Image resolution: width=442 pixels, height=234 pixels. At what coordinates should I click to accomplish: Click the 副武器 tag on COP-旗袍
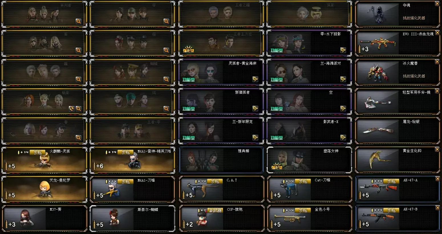click(x=215, y=210)
